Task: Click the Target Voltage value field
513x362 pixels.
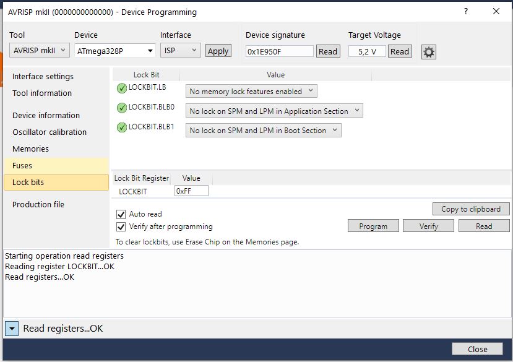Action: [367, 51]
